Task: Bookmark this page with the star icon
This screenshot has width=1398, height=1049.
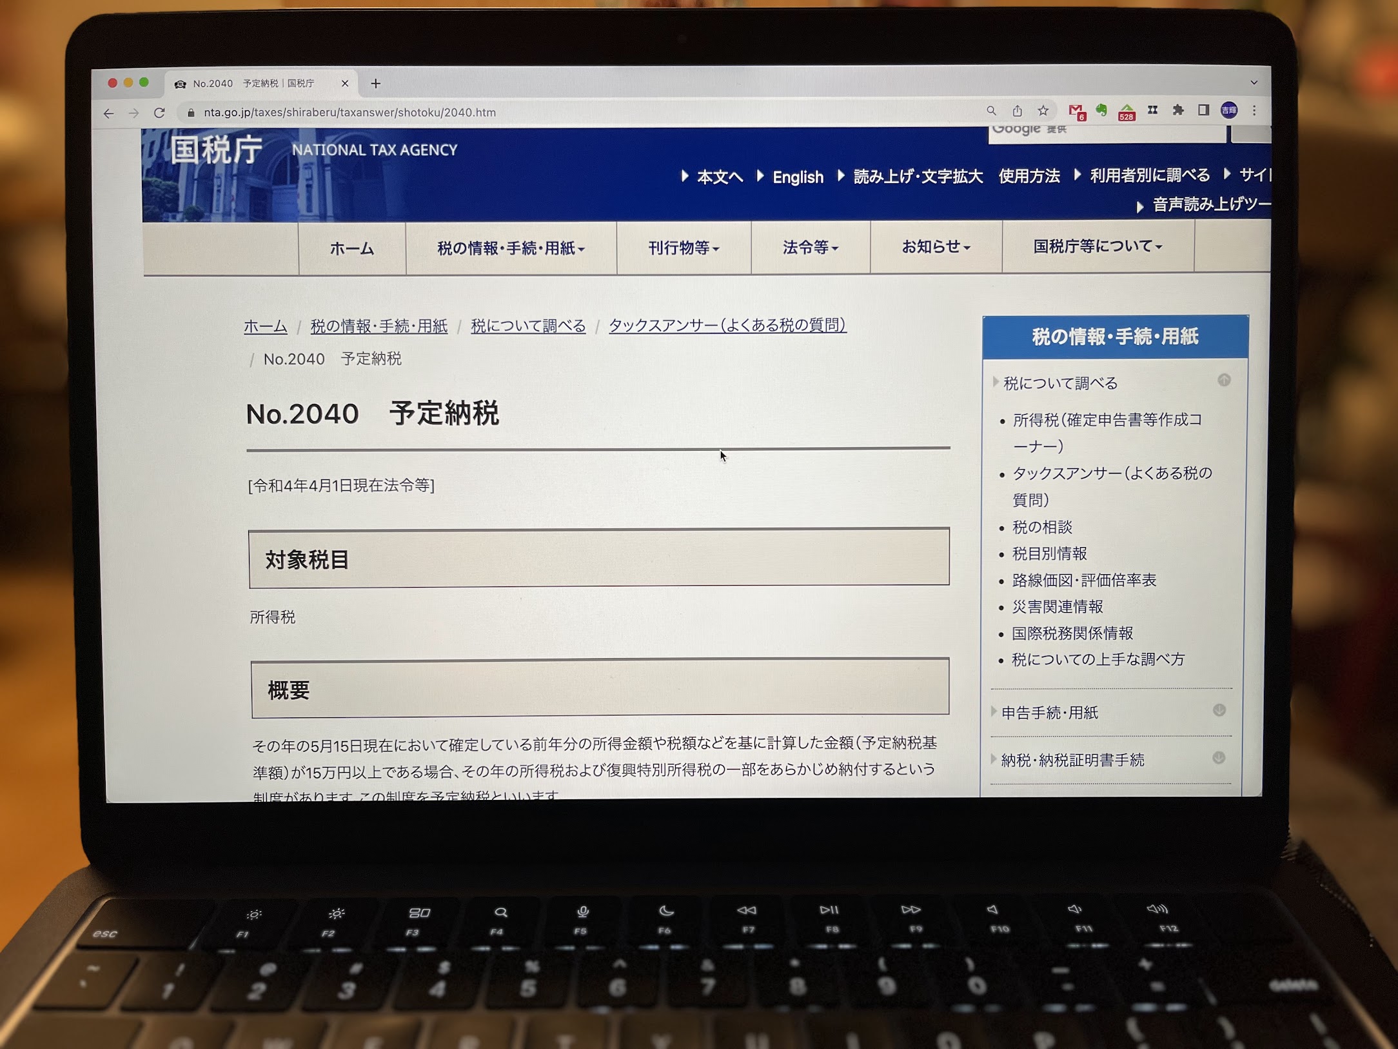Action: pyautogui.click(x=1043, y=111)
